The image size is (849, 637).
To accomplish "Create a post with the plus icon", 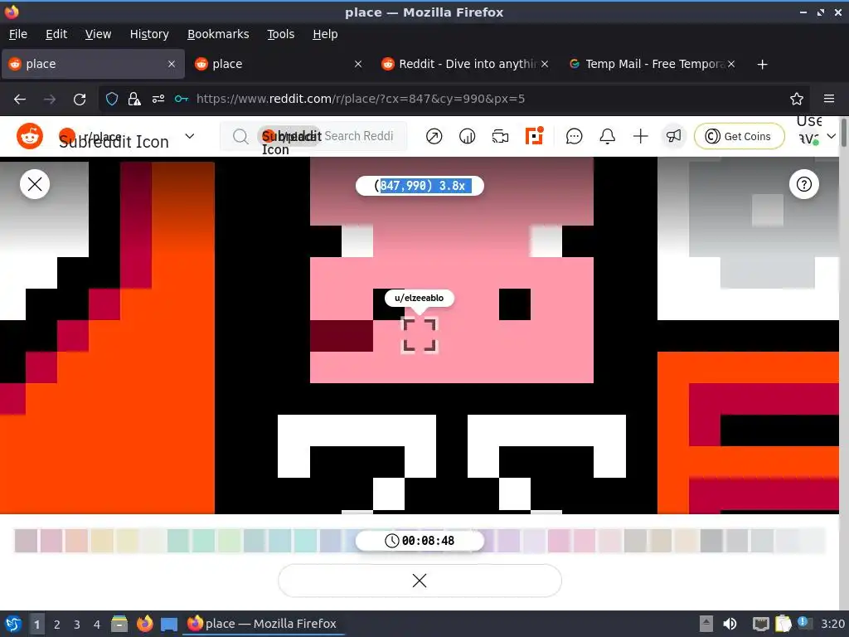I will [x=641, y=136].
